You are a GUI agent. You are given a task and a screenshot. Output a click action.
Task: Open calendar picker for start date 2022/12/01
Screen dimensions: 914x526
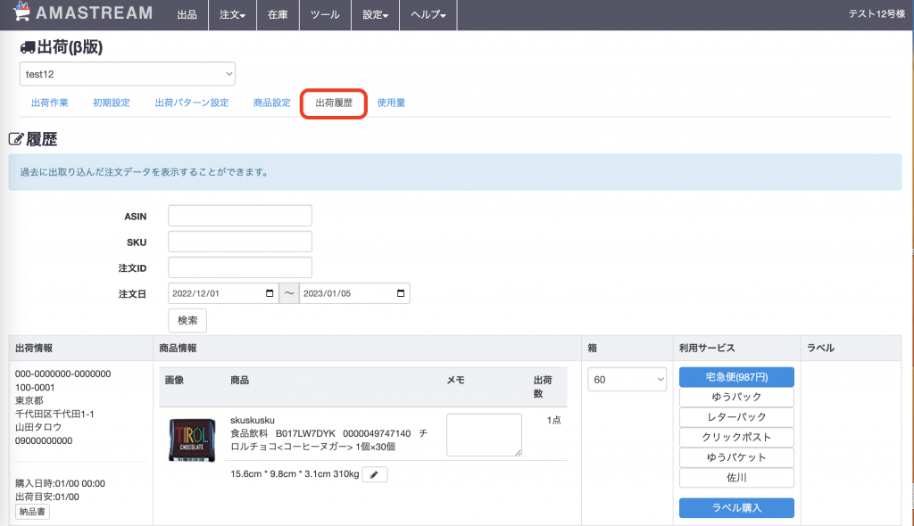click(x=270, y=293)
